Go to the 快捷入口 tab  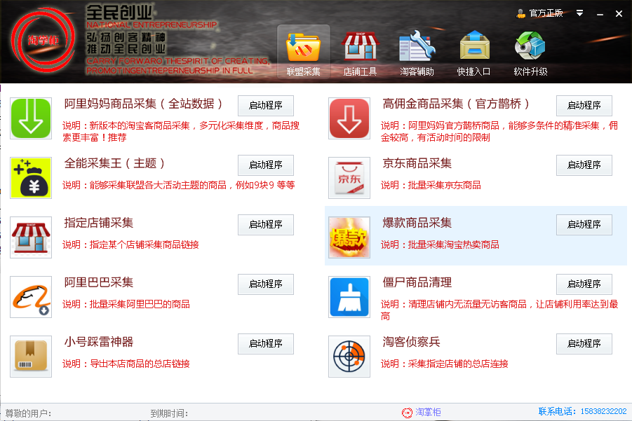coord(474,52)
